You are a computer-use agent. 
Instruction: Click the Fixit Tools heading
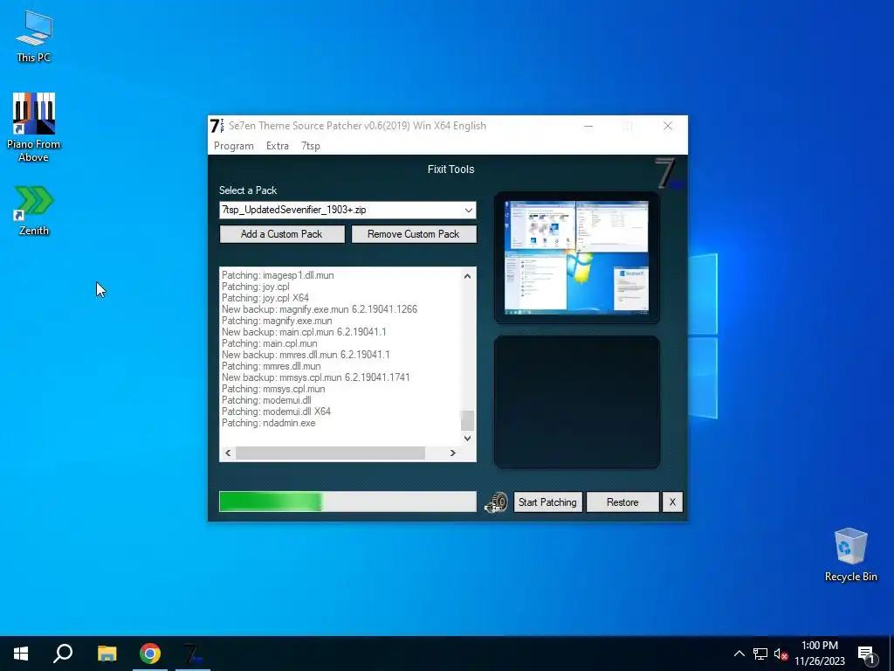tap(451, 169)
